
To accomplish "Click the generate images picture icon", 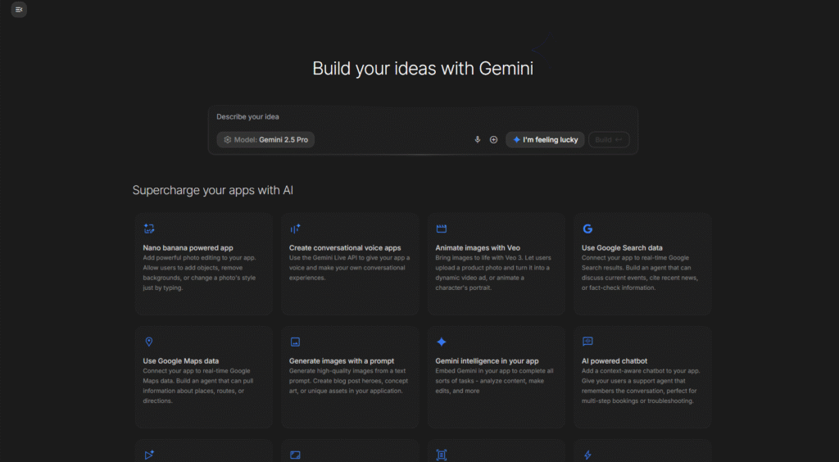I will click(x=295, y=342).
